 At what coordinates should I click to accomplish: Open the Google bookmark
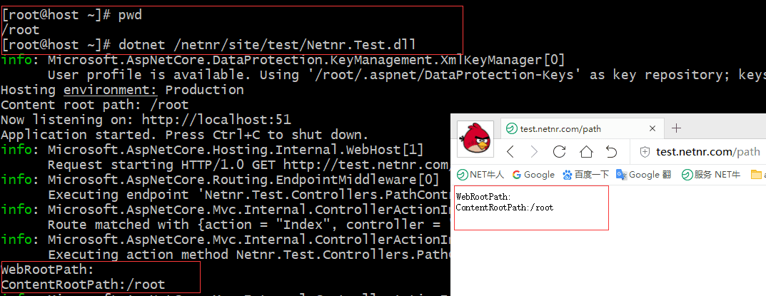[x=533, y=174]
